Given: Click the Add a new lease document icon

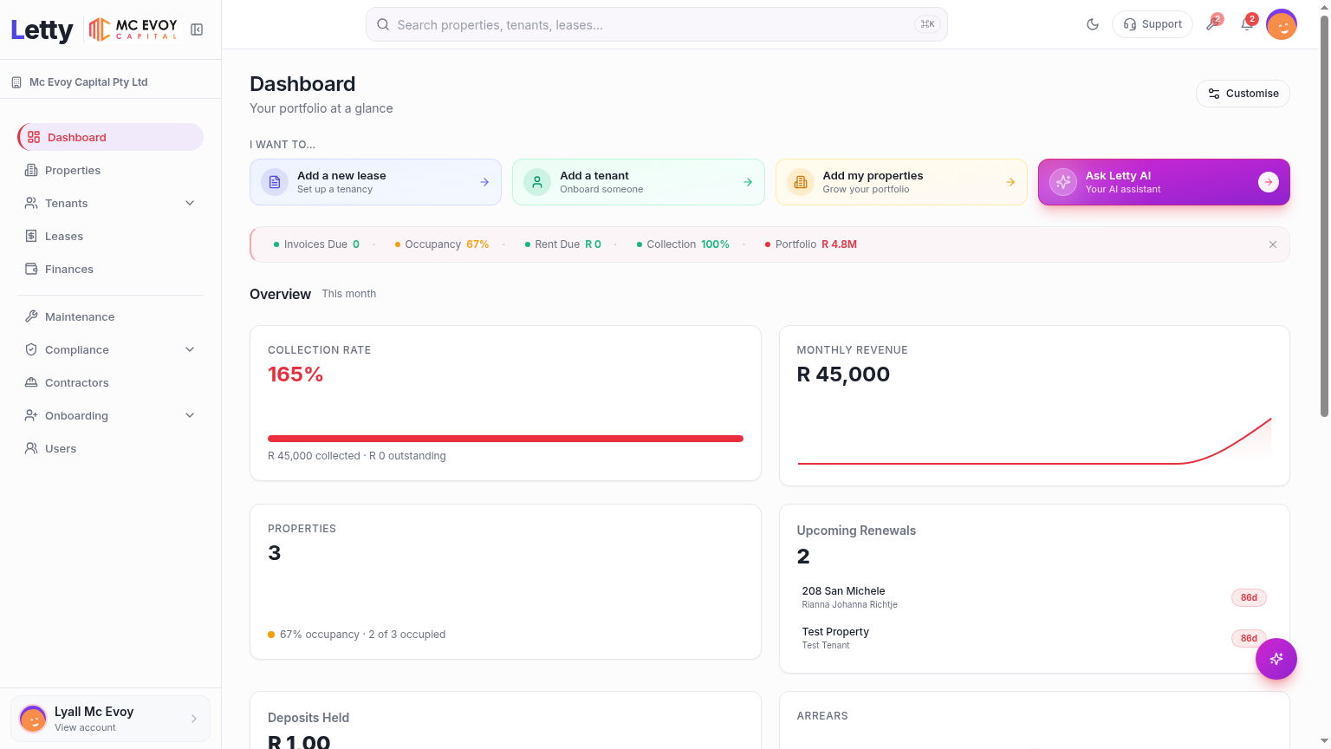Looking at the screenshot, I should (275, 182).
